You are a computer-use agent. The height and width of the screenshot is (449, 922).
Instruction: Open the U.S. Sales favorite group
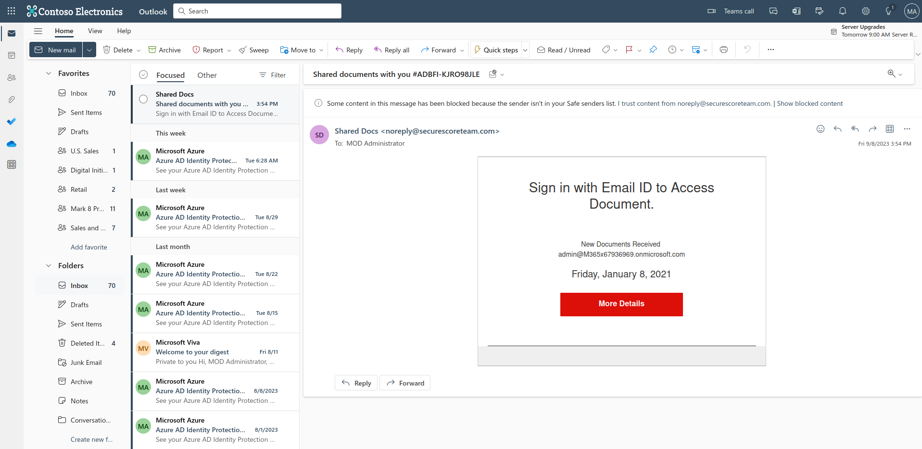(x=80, y=151)
